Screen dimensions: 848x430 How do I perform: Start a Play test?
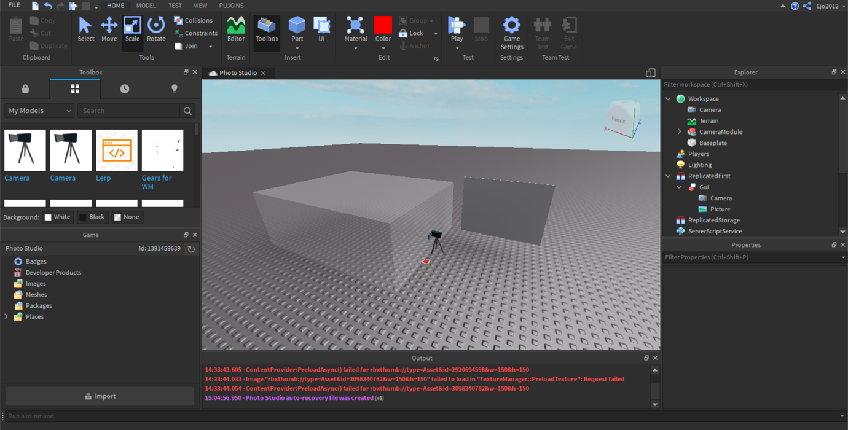tap(456, 29)
